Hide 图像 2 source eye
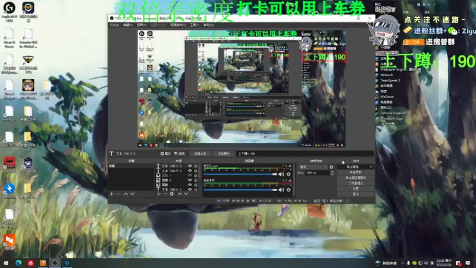This screenshot has height=268, width=476. click(x=190, y=180)
